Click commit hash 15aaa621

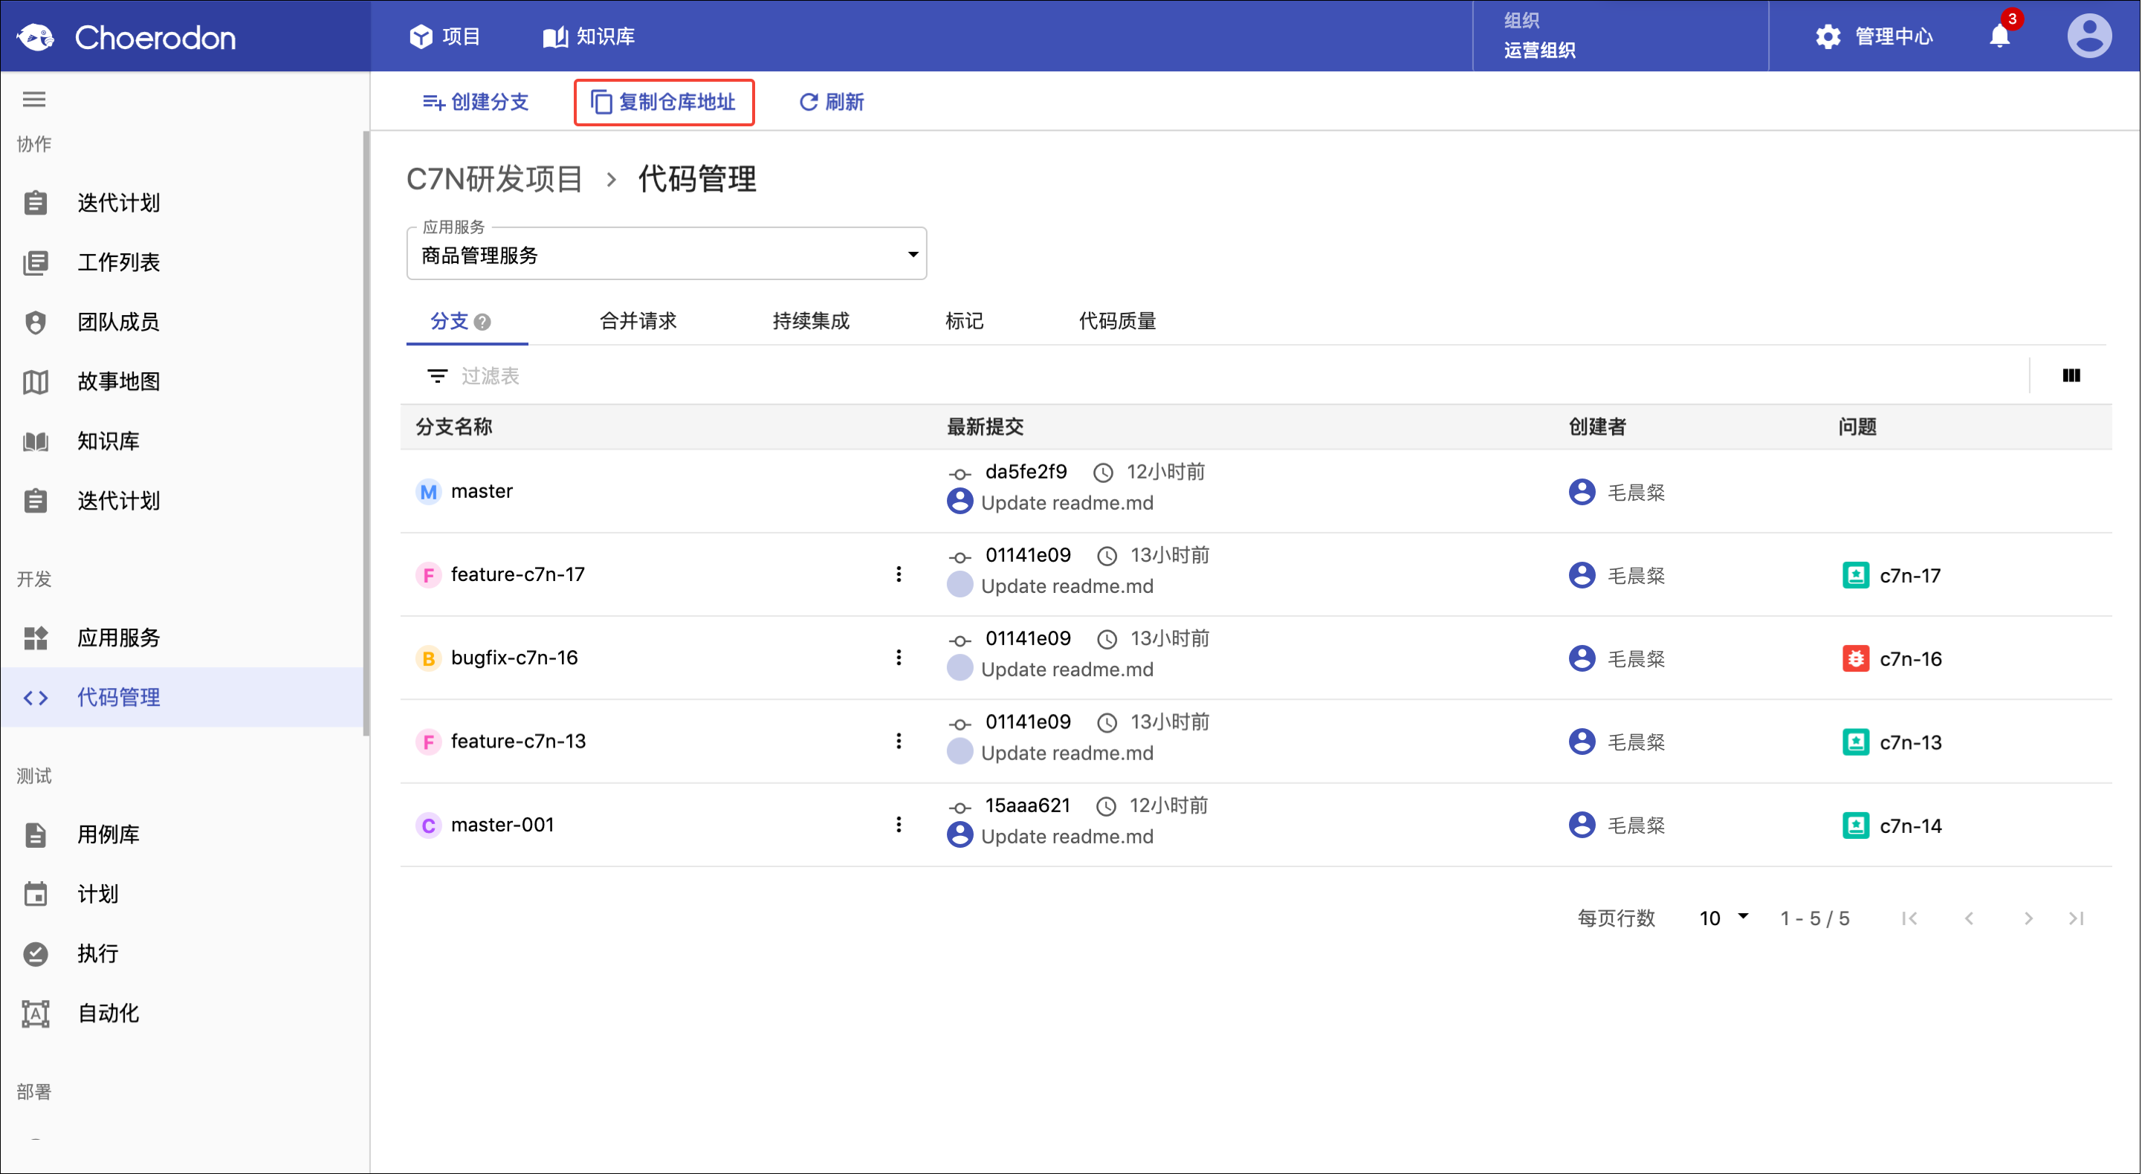1027,805
